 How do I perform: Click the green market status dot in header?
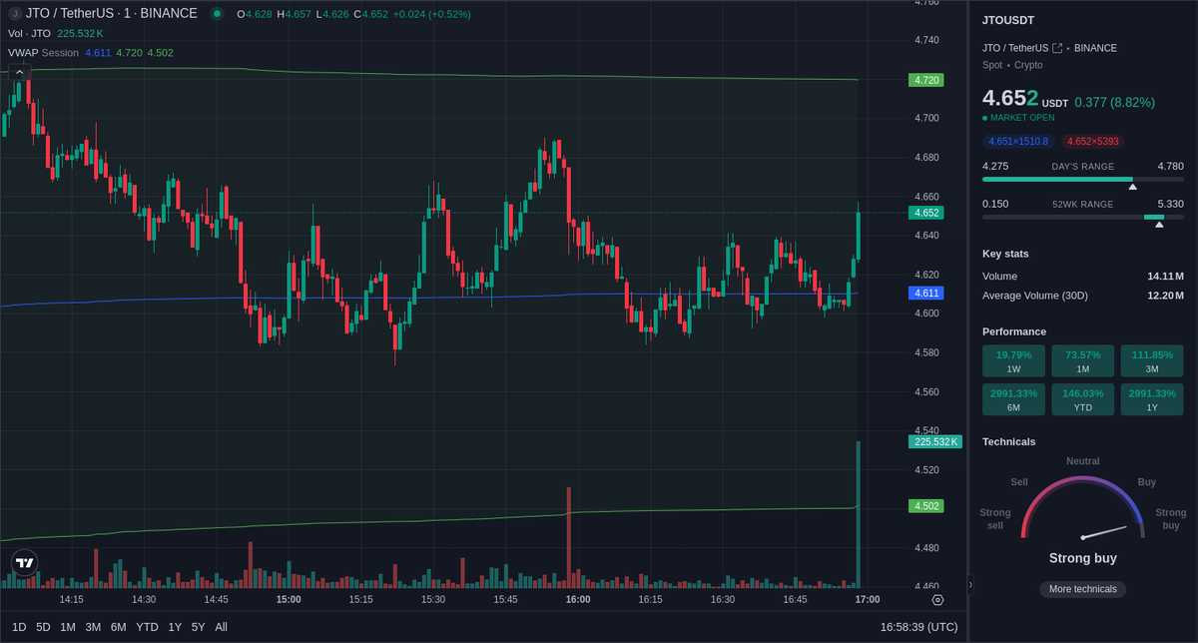pyautogui.click(x=217, y=13)
